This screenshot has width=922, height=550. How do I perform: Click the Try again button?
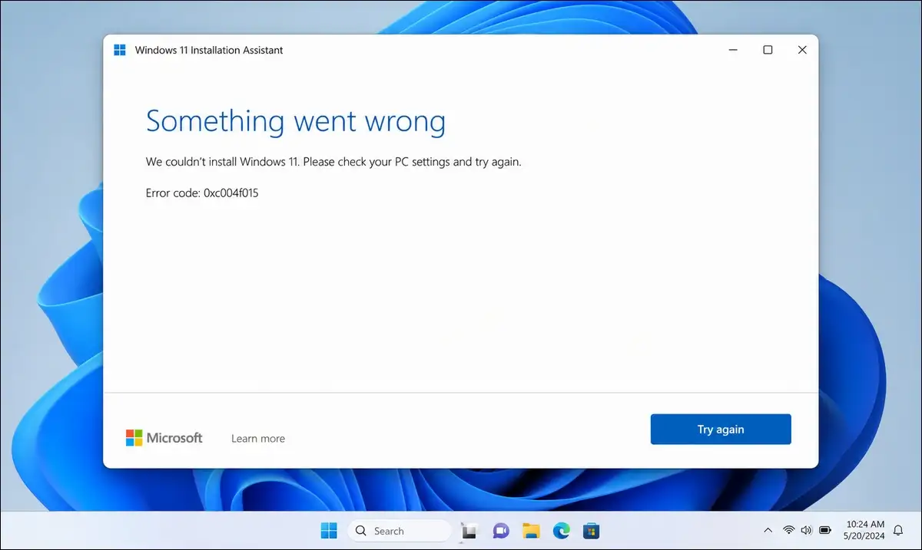pos(721,430)
